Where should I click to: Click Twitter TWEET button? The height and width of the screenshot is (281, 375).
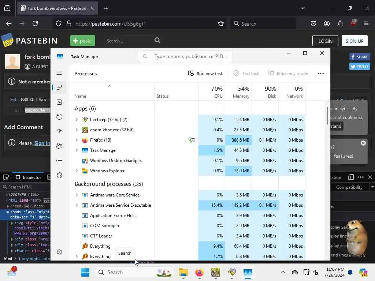360,66
